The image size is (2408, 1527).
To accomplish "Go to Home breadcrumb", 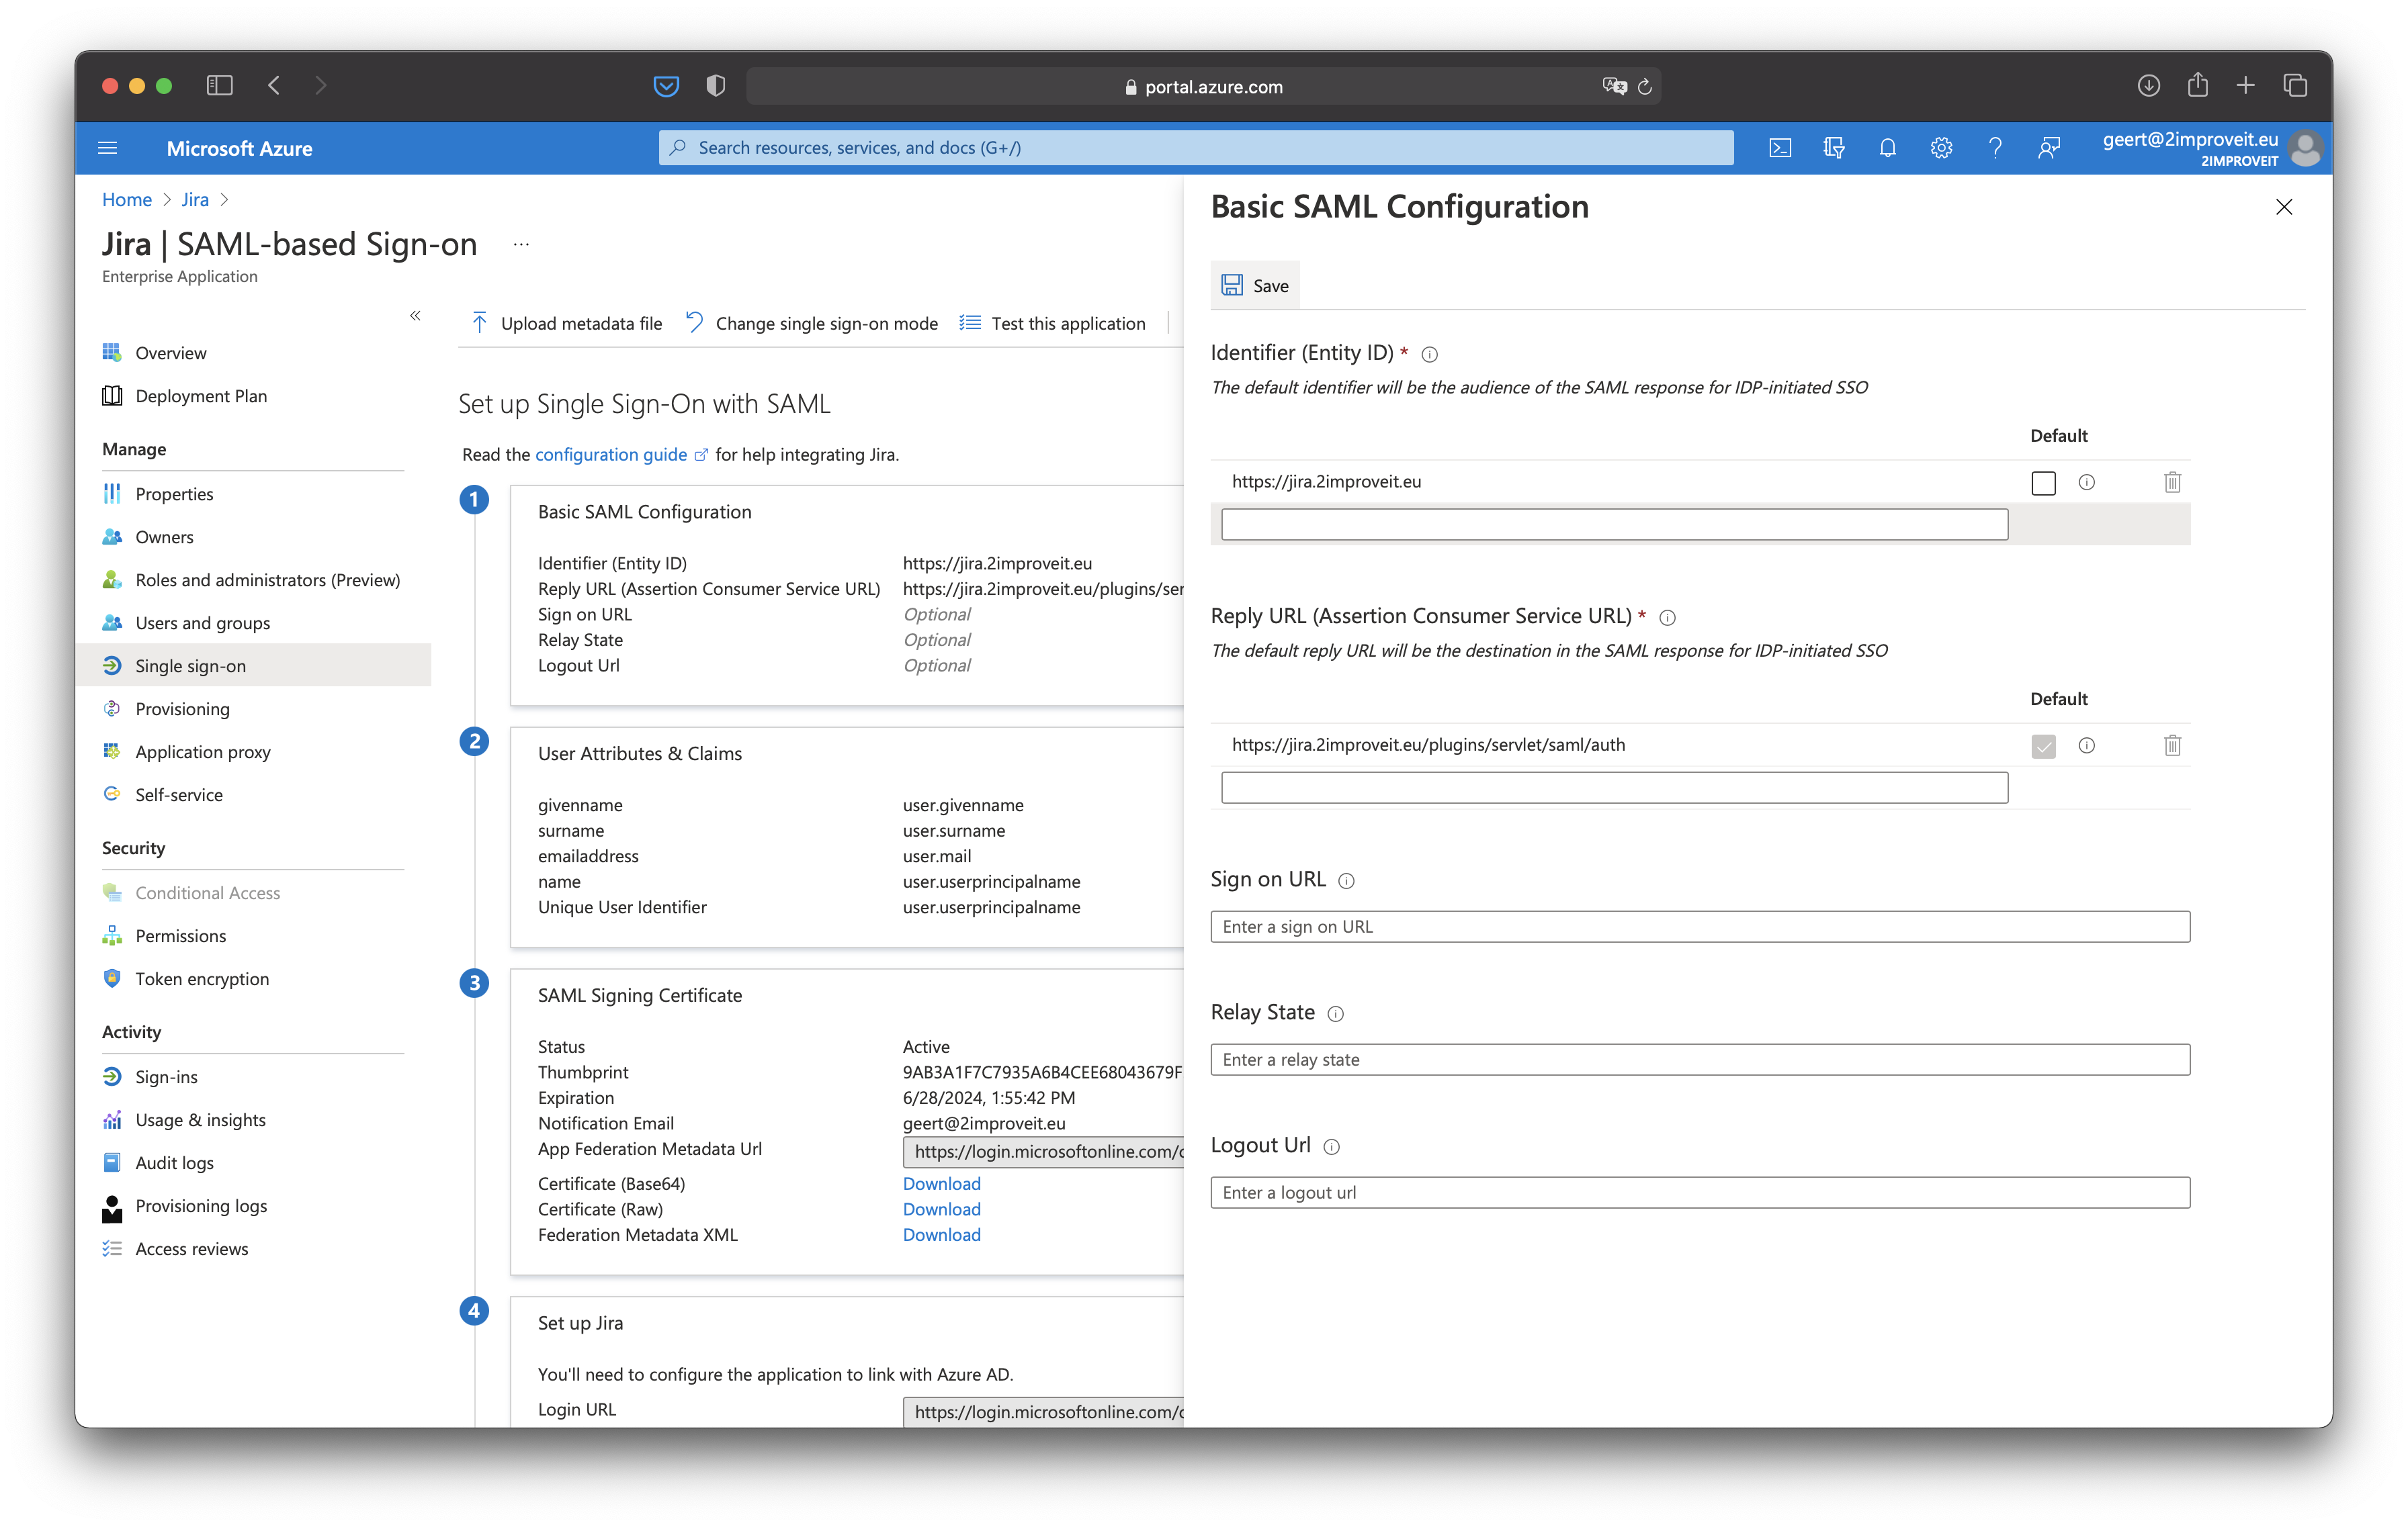I will click(x=127, y=199).
